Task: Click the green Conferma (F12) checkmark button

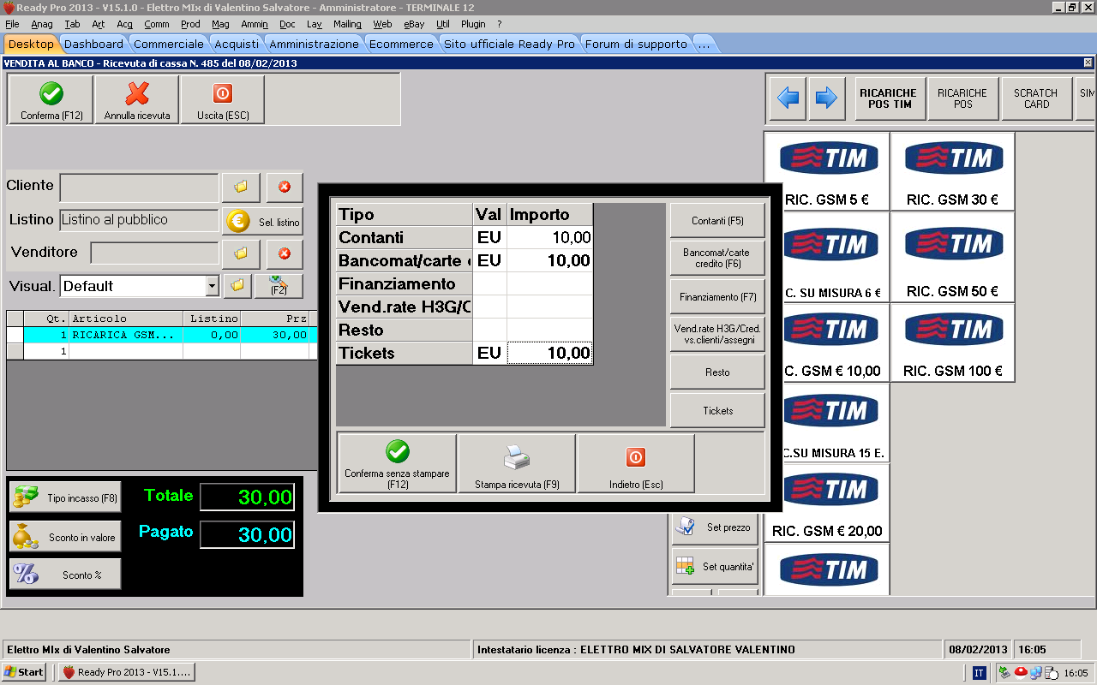Action: point(51,100)
